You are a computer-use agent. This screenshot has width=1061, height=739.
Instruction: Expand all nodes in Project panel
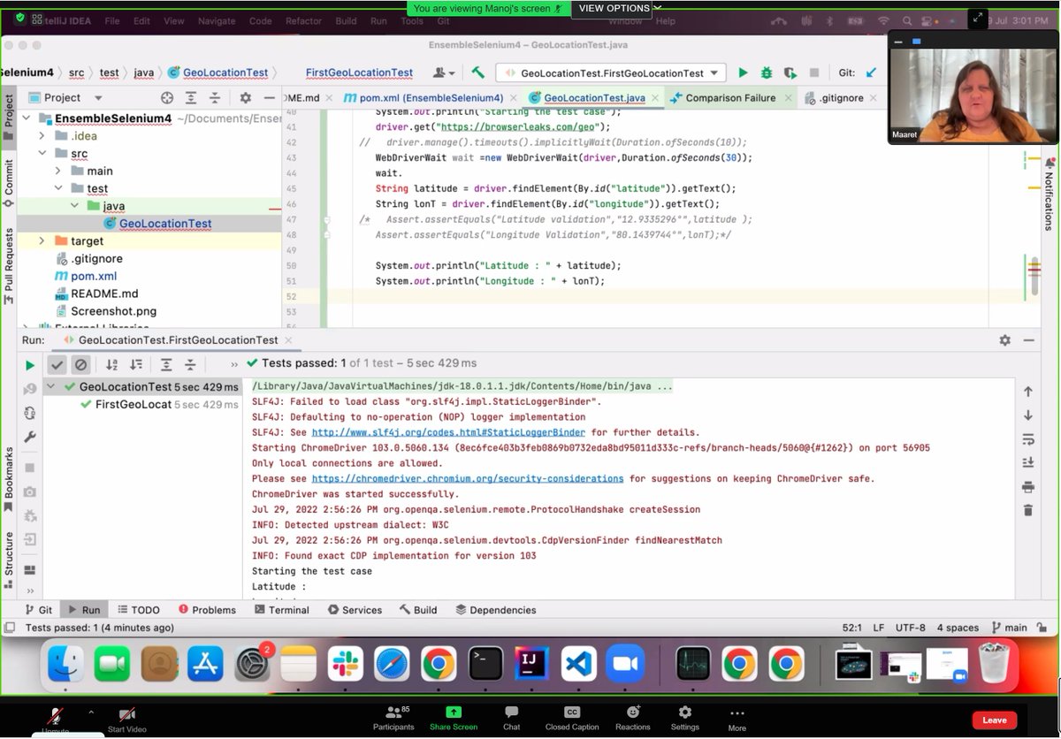(x=191, y=98)
